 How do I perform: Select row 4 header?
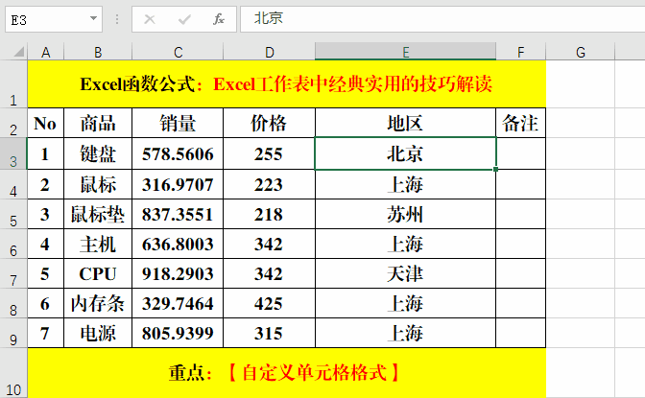click(13, 184)
